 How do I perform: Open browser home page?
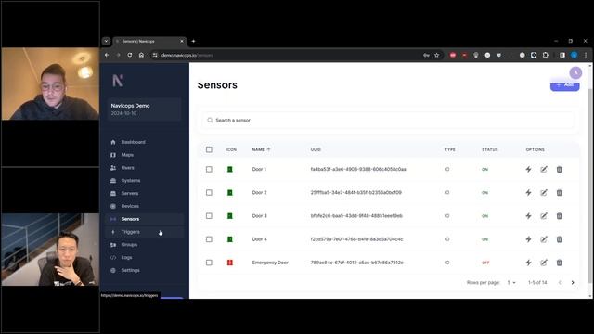tap(141, 55)
